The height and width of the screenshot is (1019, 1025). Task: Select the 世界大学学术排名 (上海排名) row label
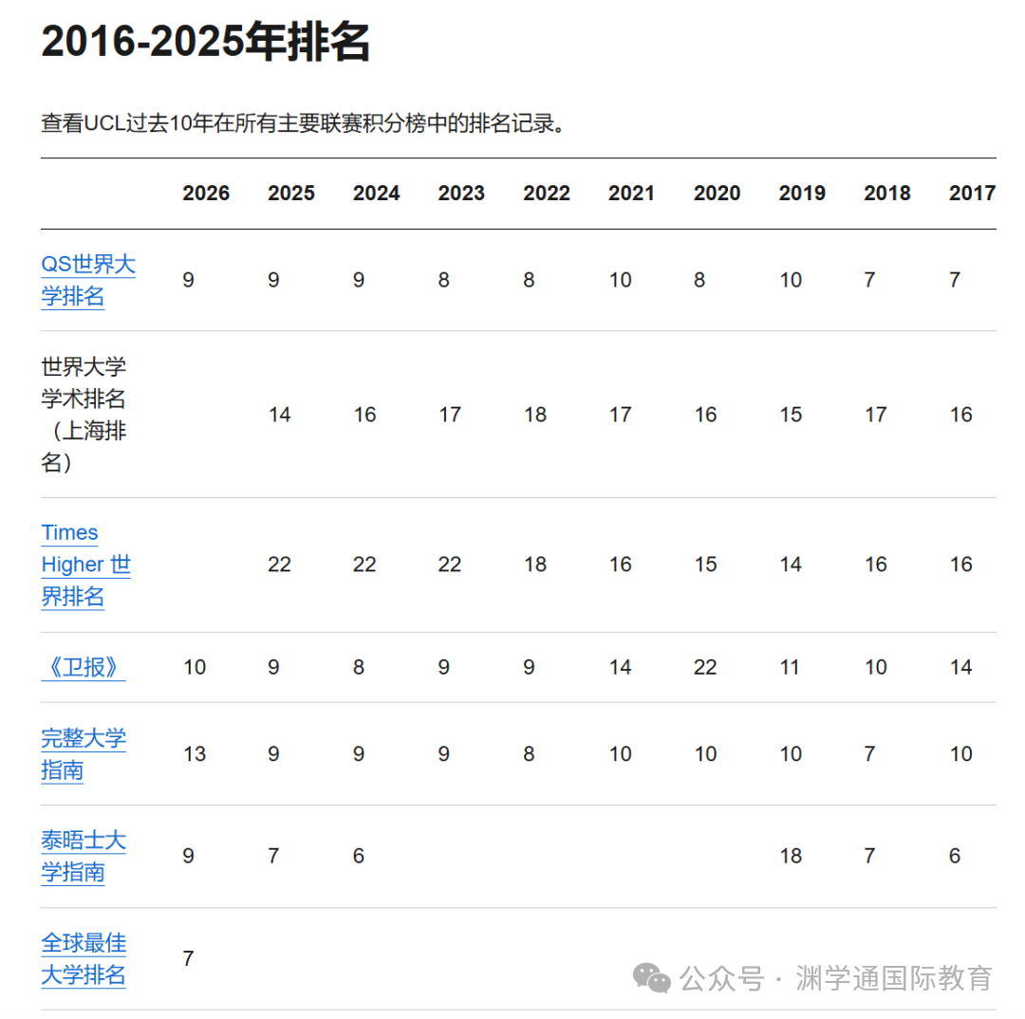point(84,415)
